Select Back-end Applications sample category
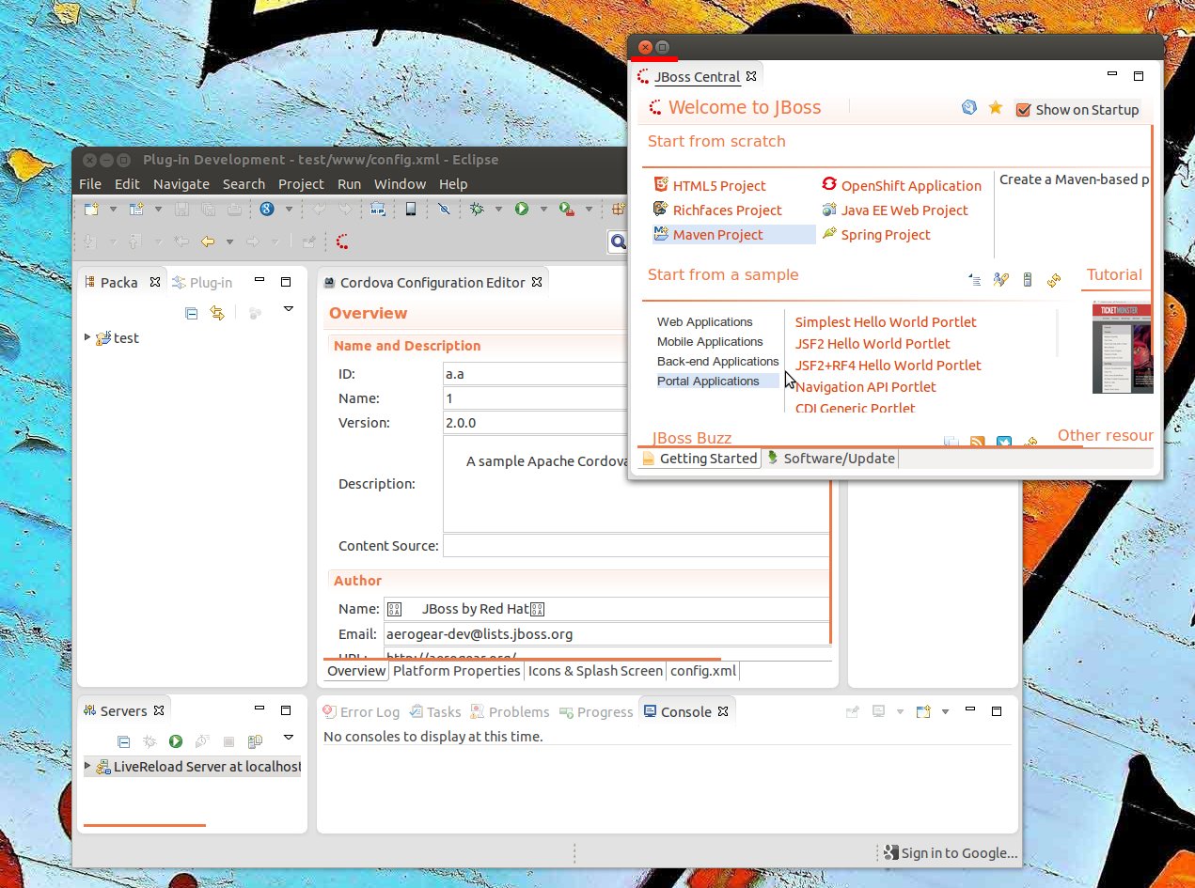The height and width of the screenshot is (888, 1195). tap(717, 361)
